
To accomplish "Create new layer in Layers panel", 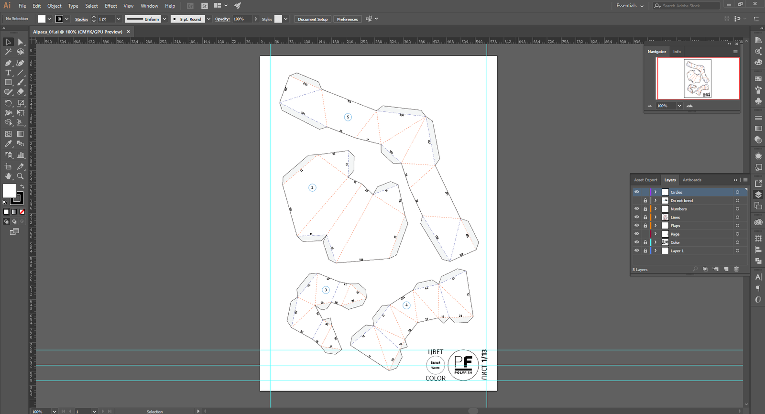I will [726, 269].
